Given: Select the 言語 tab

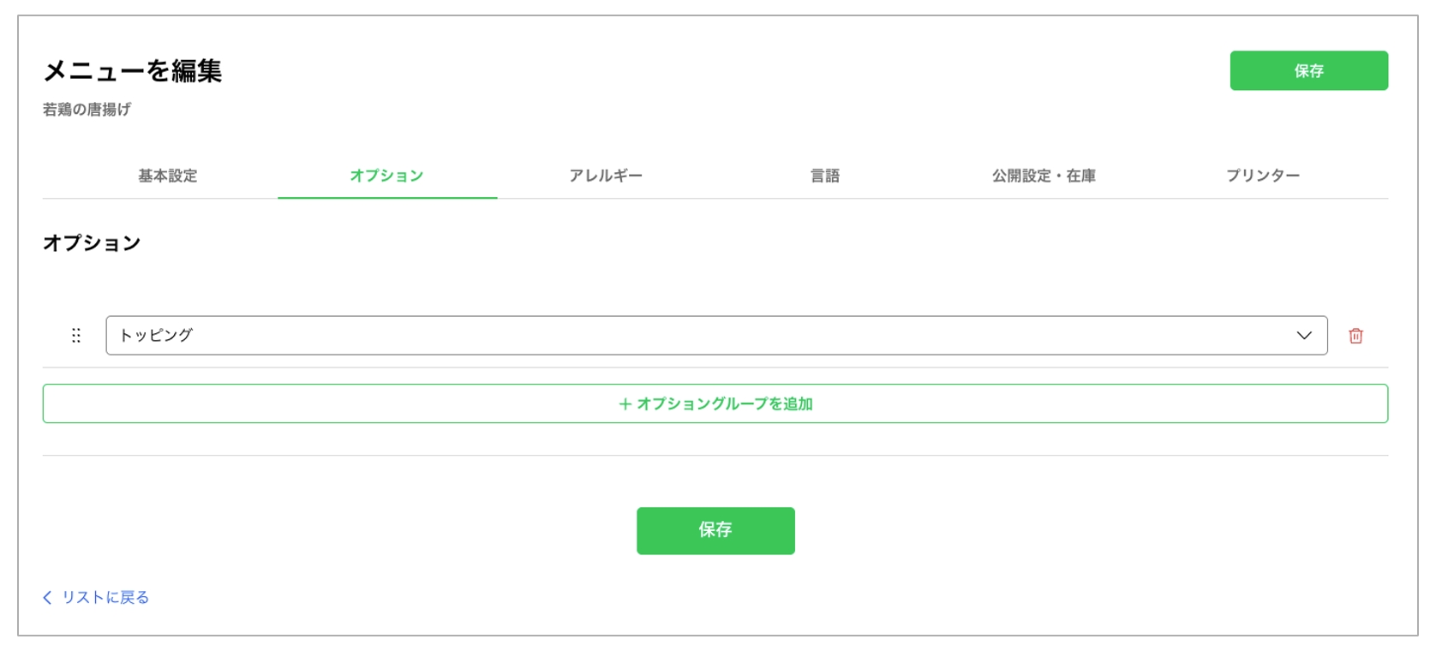Looking at the screenshot, I should 825,176.
